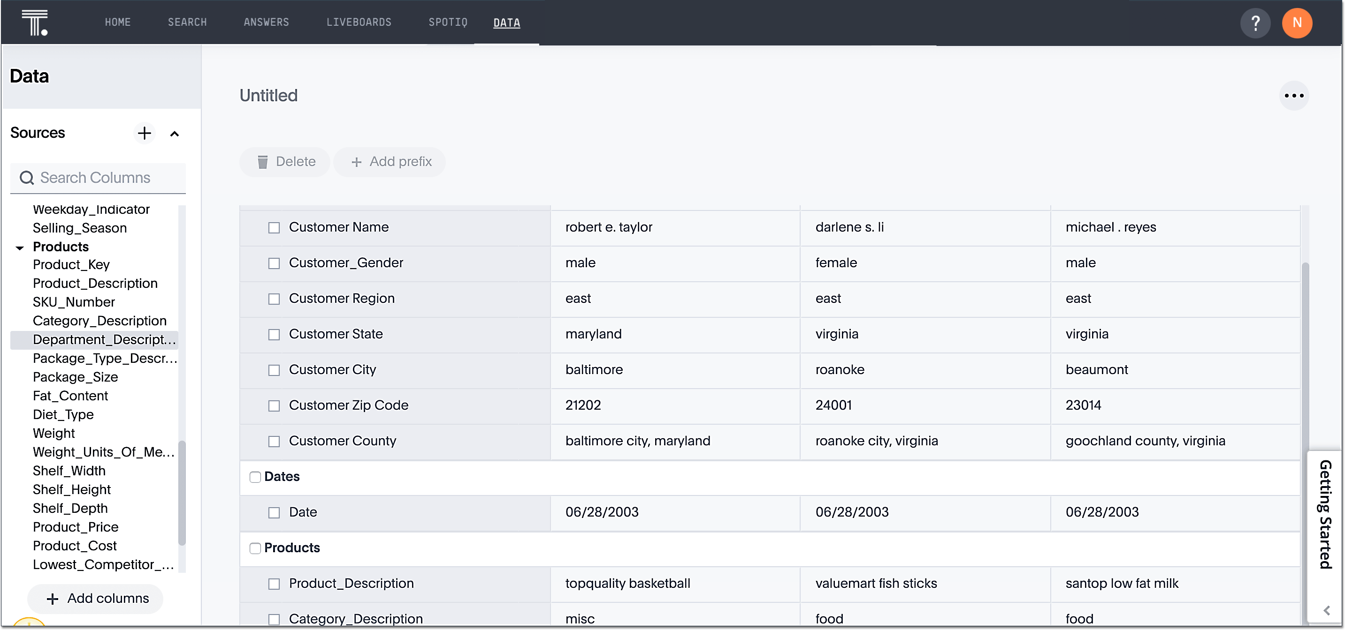Toggle the Customer Name row checkbox
The width and height of the screenshot is (1345, 630).
(275, 227)
